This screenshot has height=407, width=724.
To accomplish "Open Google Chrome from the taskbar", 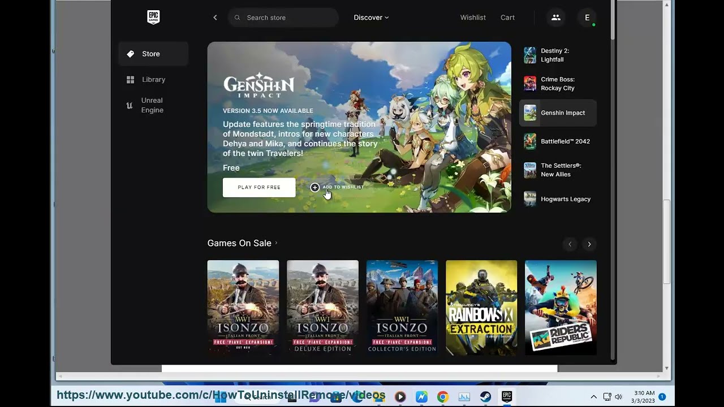I will (442, 397).
